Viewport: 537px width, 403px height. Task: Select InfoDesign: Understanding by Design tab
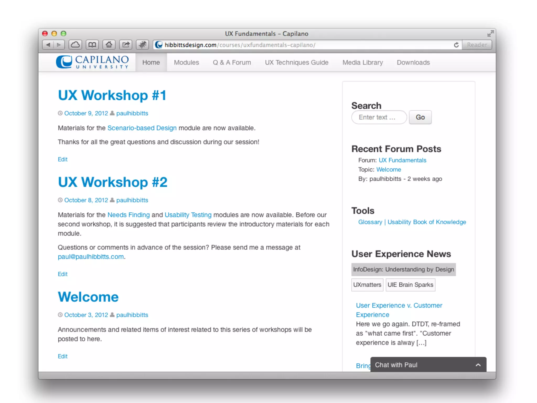click(x=403, y=270)
